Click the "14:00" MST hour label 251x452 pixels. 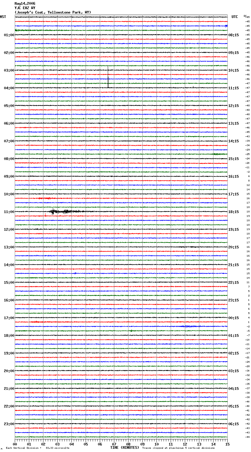[x=9, y=265]
